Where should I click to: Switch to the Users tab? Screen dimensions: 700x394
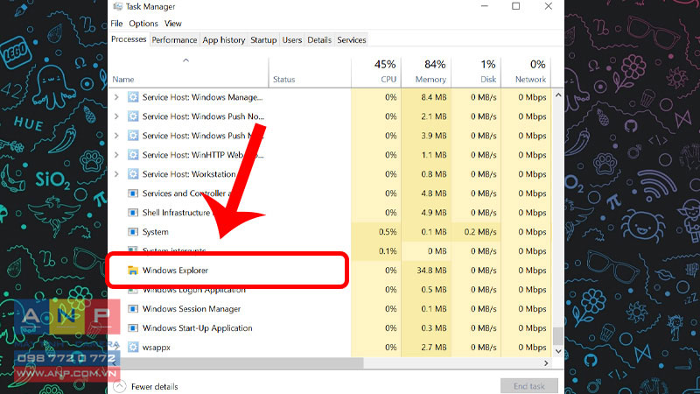[x=292, y=39]
